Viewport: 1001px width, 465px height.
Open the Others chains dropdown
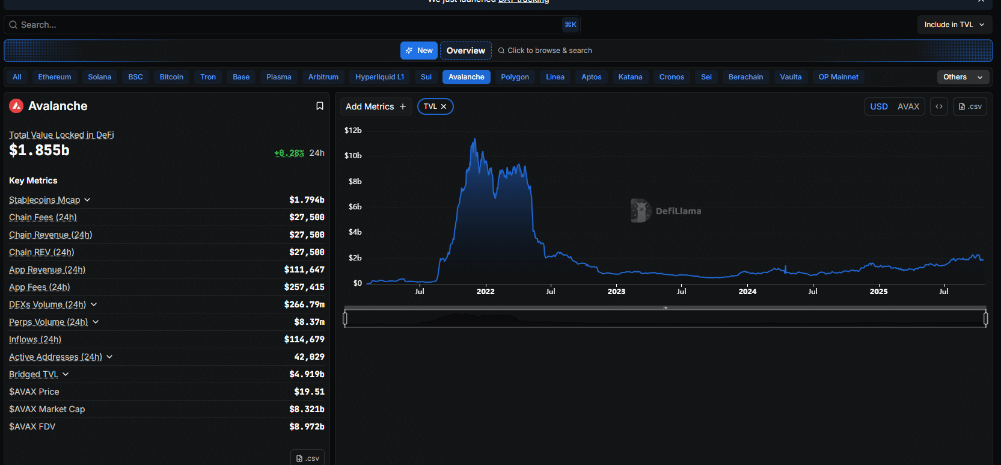[963, 77]
